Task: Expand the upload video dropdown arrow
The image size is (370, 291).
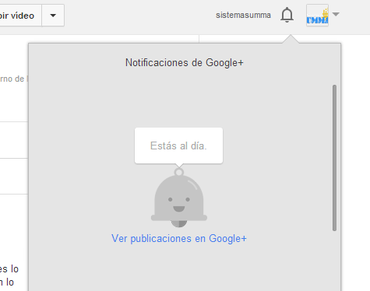Action: coord(53,16)
